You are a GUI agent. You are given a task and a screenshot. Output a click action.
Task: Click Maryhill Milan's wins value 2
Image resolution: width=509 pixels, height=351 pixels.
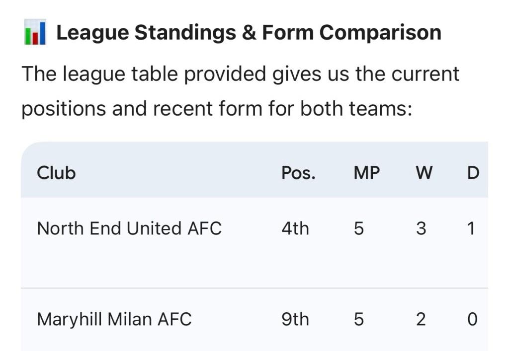point(421,319)
